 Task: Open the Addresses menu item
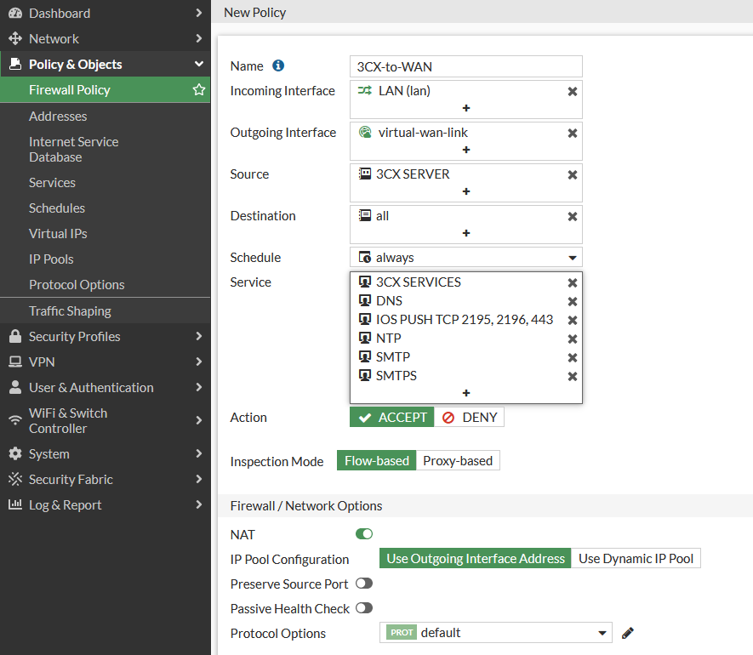pos(58,117)
